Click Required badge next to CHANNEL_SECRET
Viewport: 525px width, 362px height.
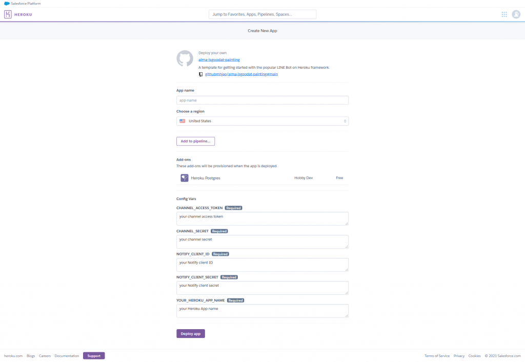(x=219, y=231)
